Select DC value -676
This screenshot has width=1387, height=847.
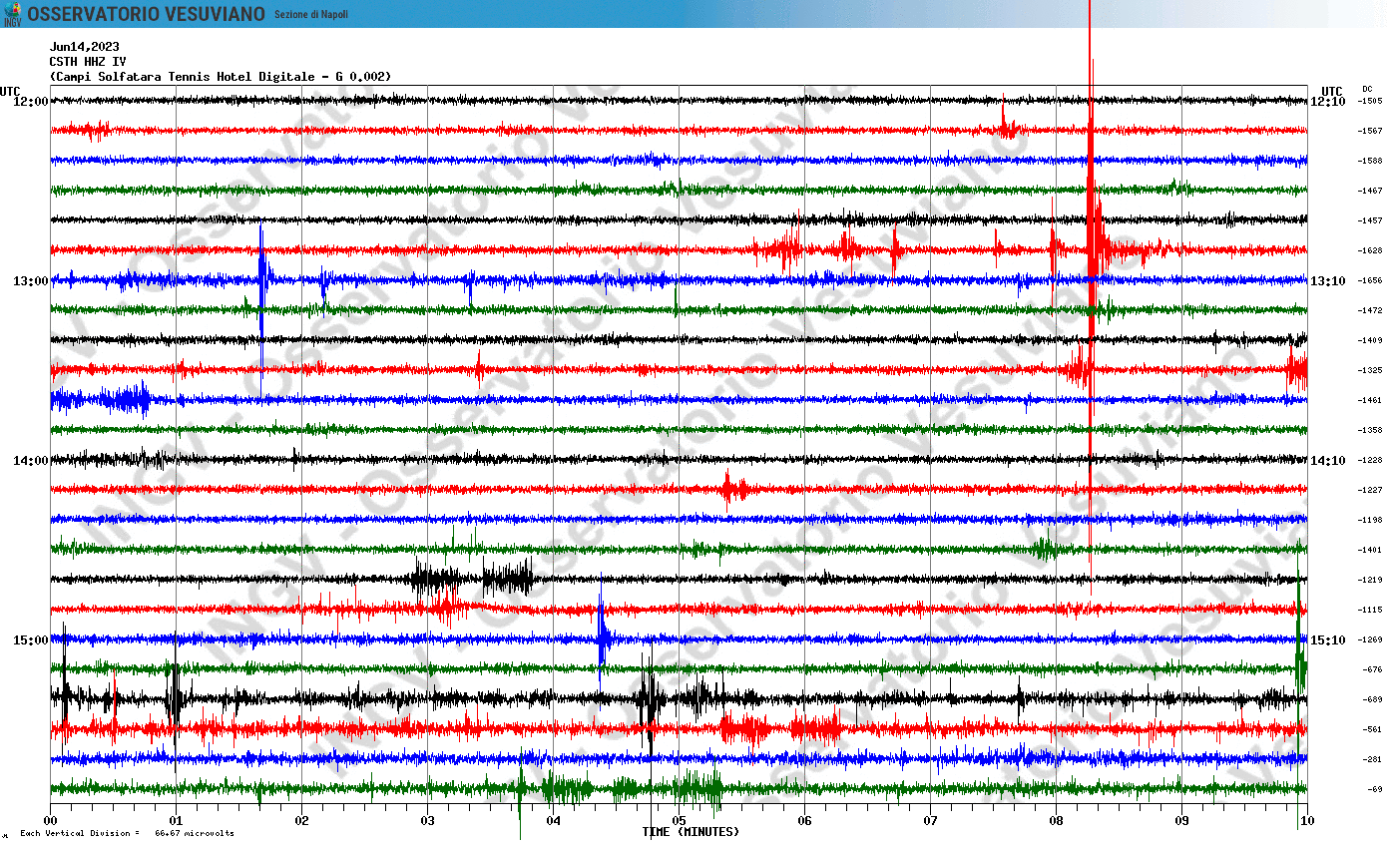(1371, 669)
